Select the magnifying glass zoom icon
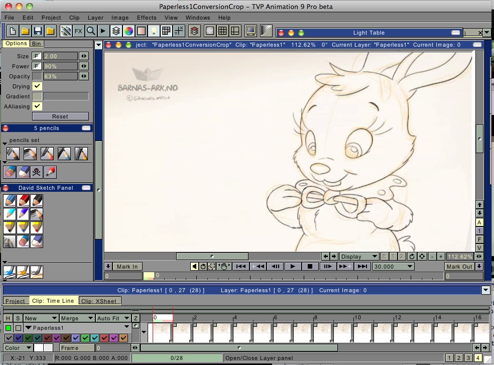 [91, 31]
